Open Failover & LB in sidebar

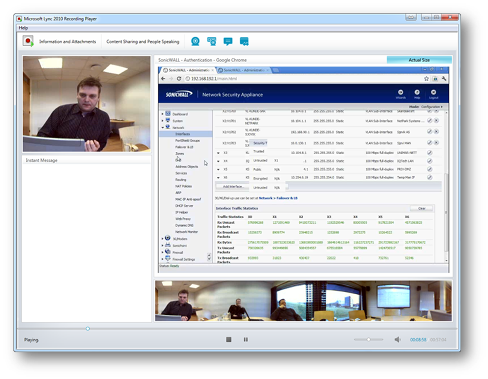click(184, 147)
